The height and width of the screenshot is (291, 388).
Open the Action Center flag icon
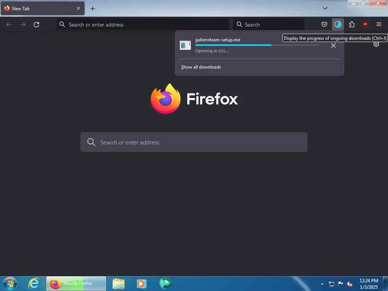coord(341,283)
